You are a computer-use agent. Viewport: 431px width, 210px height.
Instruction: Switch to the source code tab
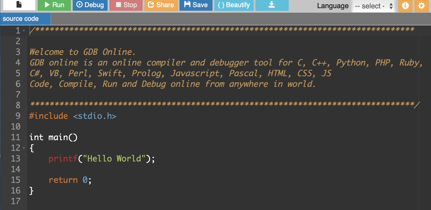coord(21,19)
